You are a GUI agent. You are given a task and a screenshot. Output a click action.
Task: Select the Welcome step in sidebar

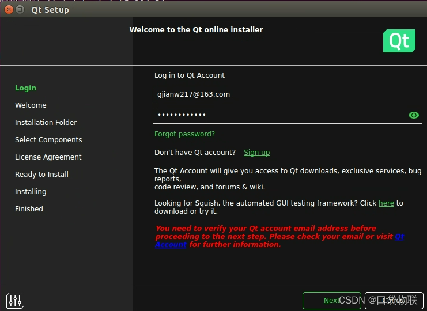pyautogui.click(x=31, y=105)
